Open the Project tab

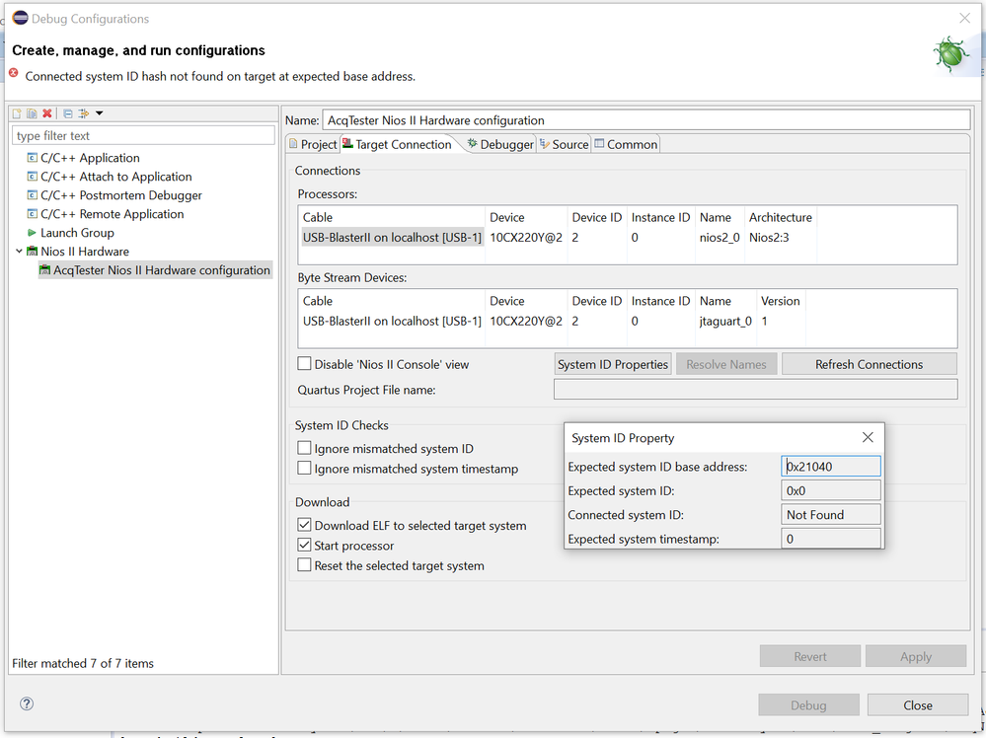click(x=313, y=144)
